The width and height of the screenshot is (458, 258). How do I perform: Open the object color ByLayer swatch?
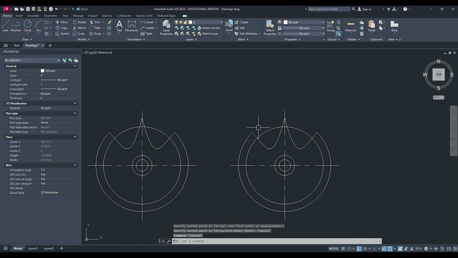286,22
